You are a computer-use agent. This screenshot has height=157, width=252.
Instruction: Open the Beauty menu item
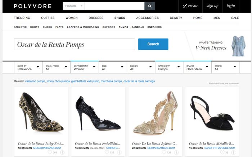[176, 18]
